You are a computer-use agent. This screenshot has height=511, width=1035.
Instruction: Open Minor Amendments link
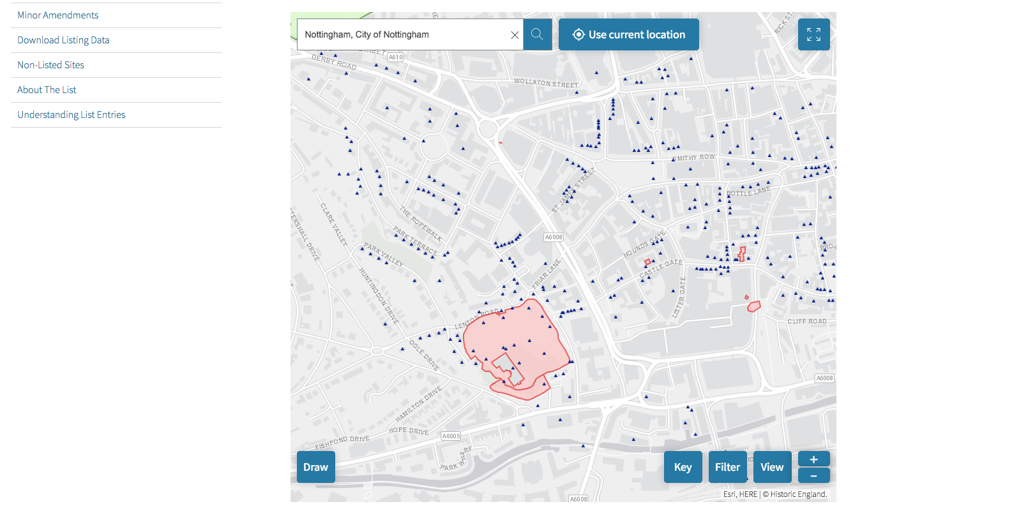click(x=58, y=15)
